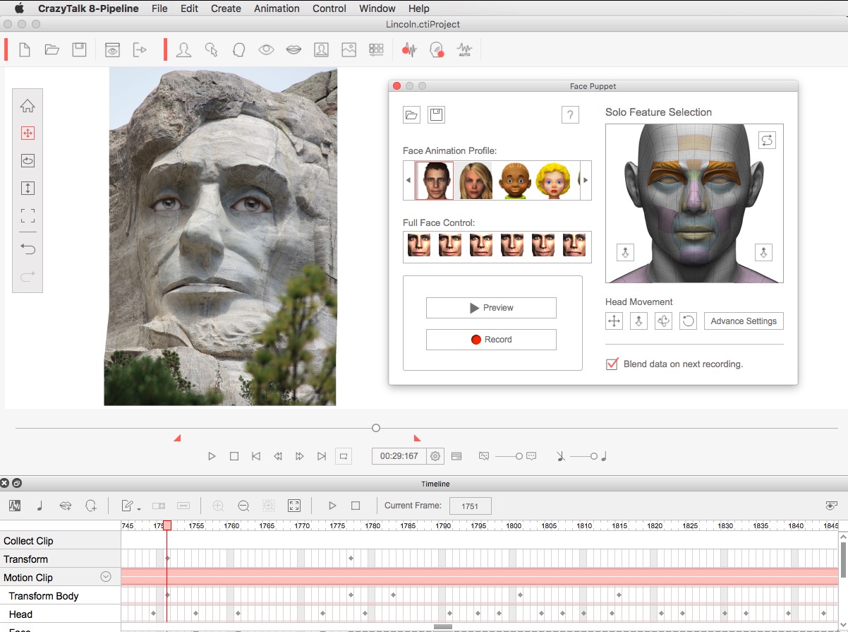Undo the last action in the left toolbar
Screen dimensions: 848x632
pos(28,249)
